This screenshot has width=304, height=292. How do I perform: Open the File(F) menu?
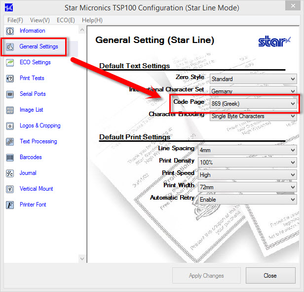[15, 20]
